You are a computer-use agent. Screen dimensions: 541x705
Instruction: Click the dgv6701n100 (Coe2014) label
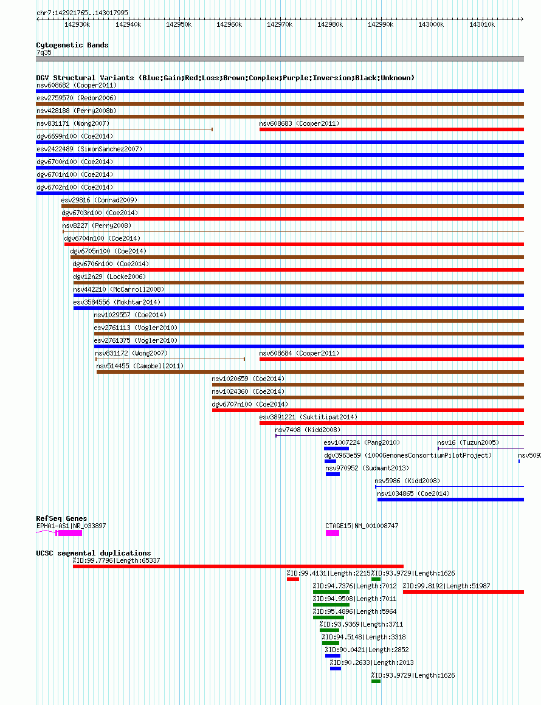pos(75,174)
